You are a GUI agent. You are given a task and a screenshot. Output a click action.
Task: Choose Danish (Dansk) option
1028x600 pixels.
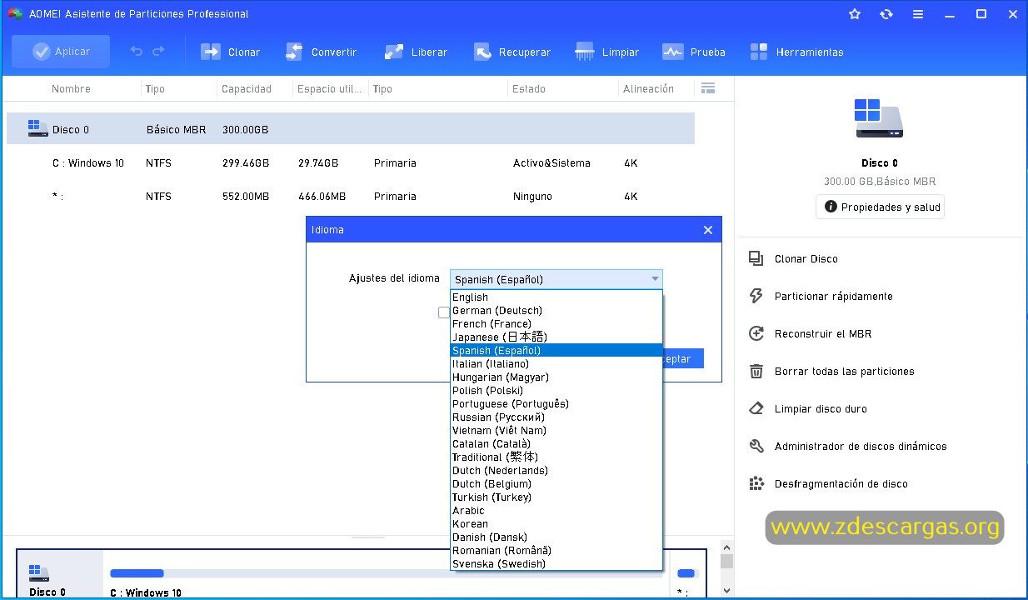pos(556,537)
